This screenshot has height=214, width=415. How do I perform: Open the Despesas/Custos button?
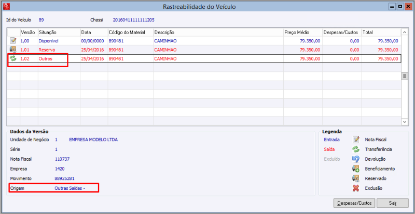(354, 203)
